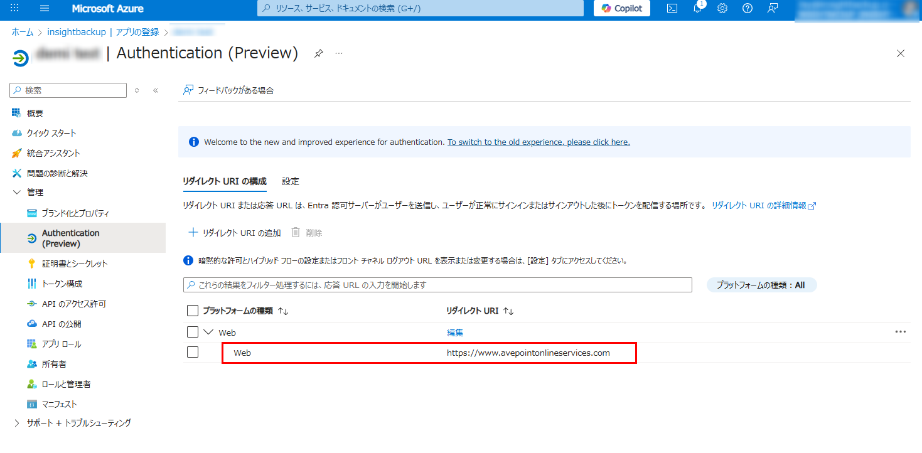Sort by リダイレクト URI column
Viewport: 922px width, 453px height.
coord(480,311)
